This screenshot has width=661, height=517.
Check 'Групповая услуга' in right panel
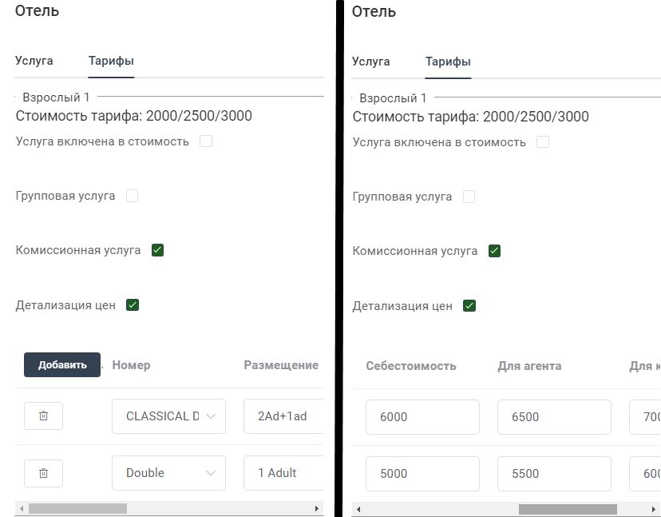tap(469, 197)
